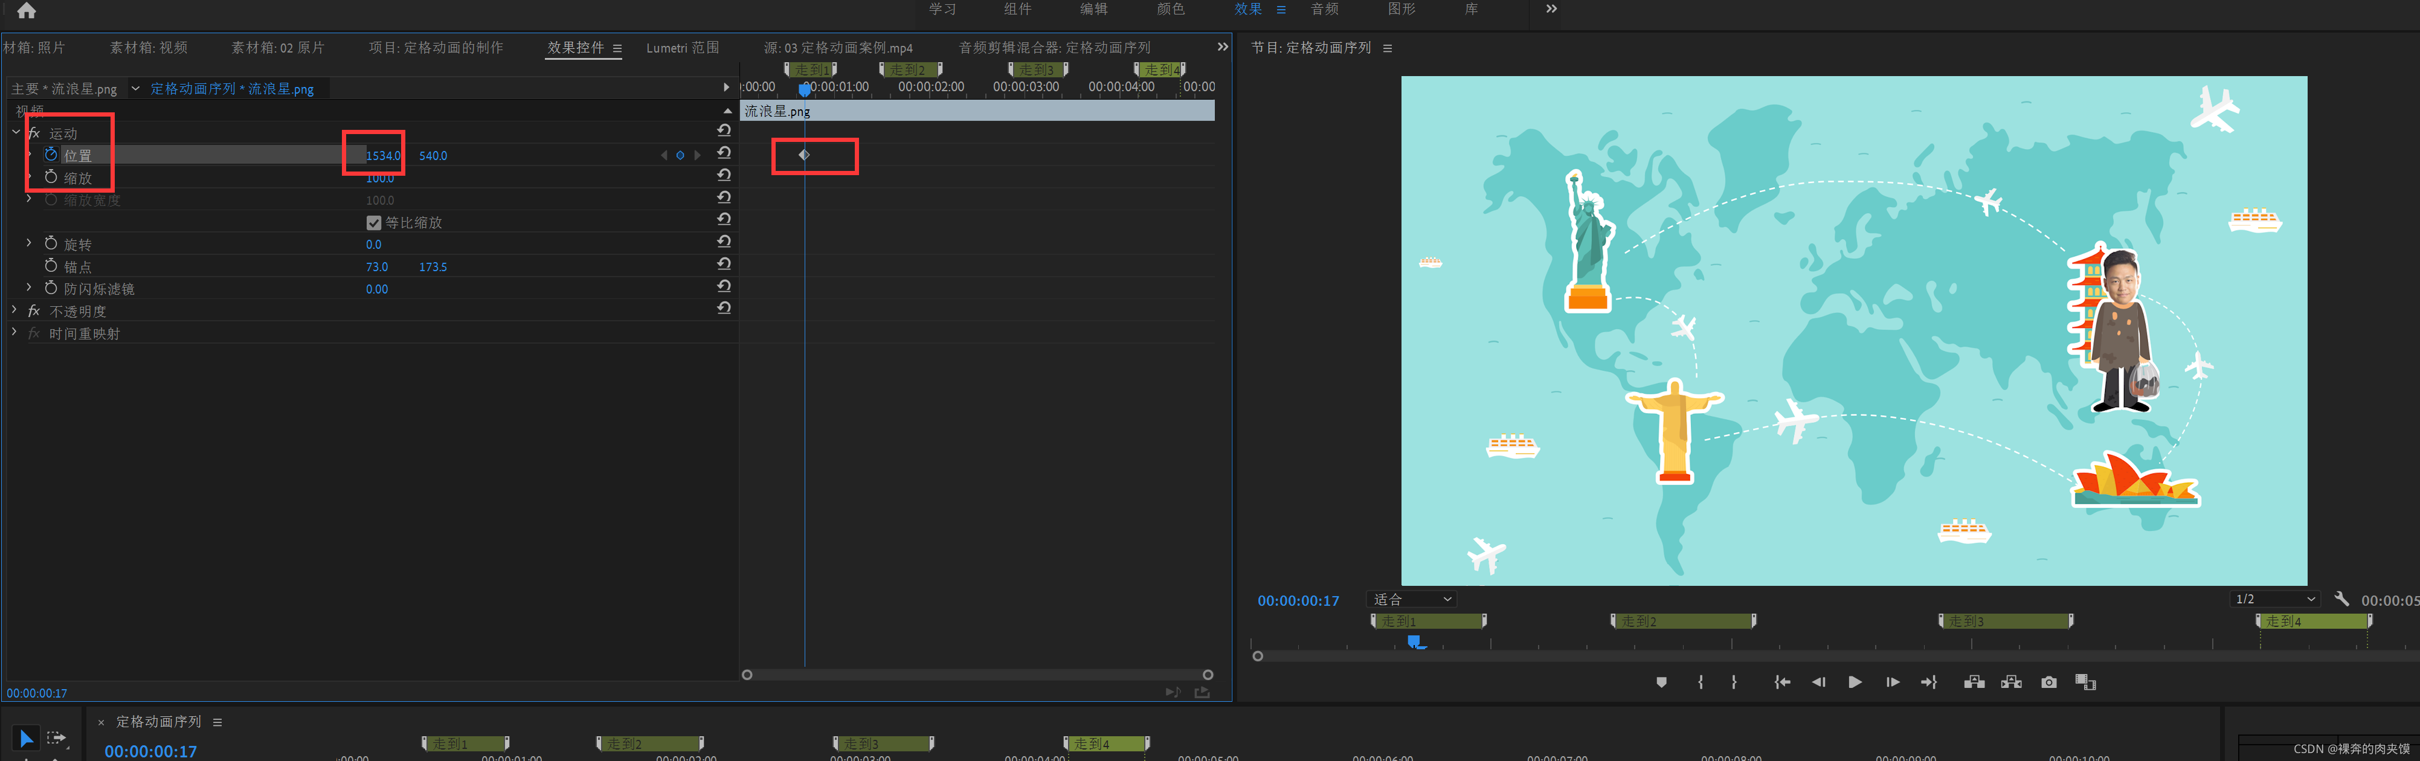Open the 音频 workspace tab

(x=1325, y=10)
